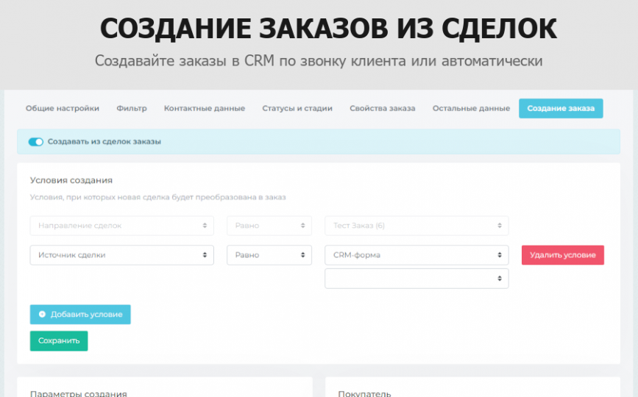Open the Общие настройки tab
The height and width of the screenshot is (397, 638).
[63, 109]
